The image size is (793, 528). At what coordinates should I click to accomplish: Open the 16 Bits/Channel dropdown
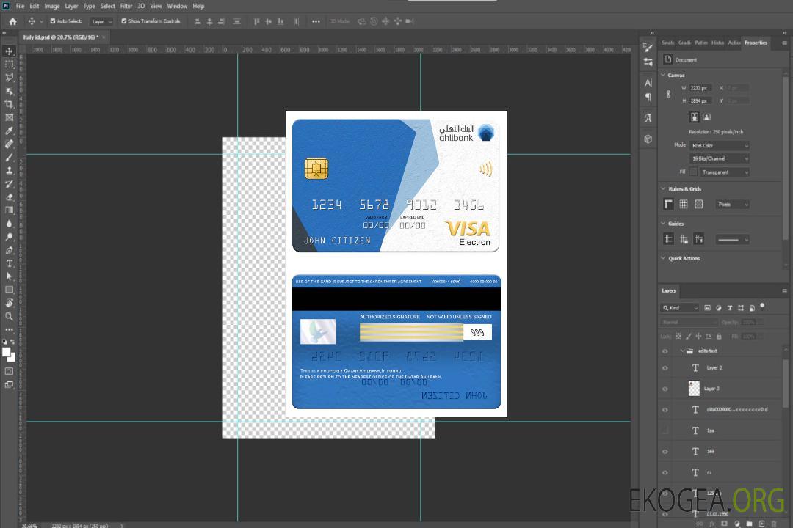pyautogui.click(x=719, y=158)
